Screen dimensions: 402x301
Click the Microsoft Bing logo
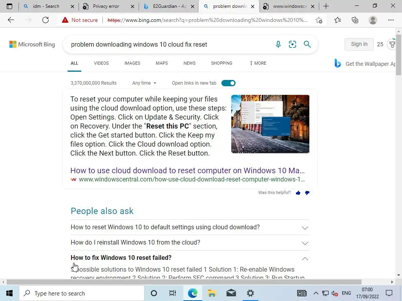[x=32, y=44]
